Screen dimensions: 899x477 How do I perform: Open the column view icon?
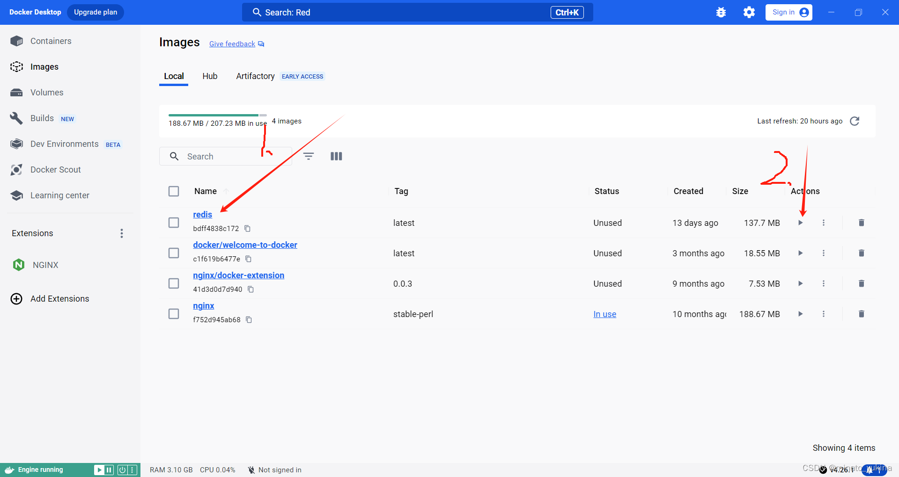(x=336, y=156)
